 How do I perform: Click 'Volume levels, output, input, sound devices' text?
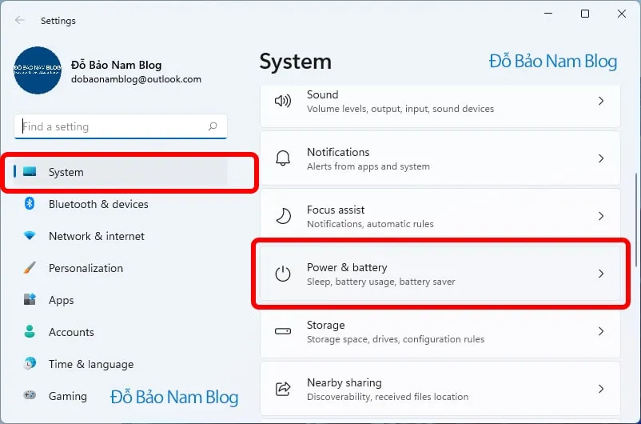[400, 109]
